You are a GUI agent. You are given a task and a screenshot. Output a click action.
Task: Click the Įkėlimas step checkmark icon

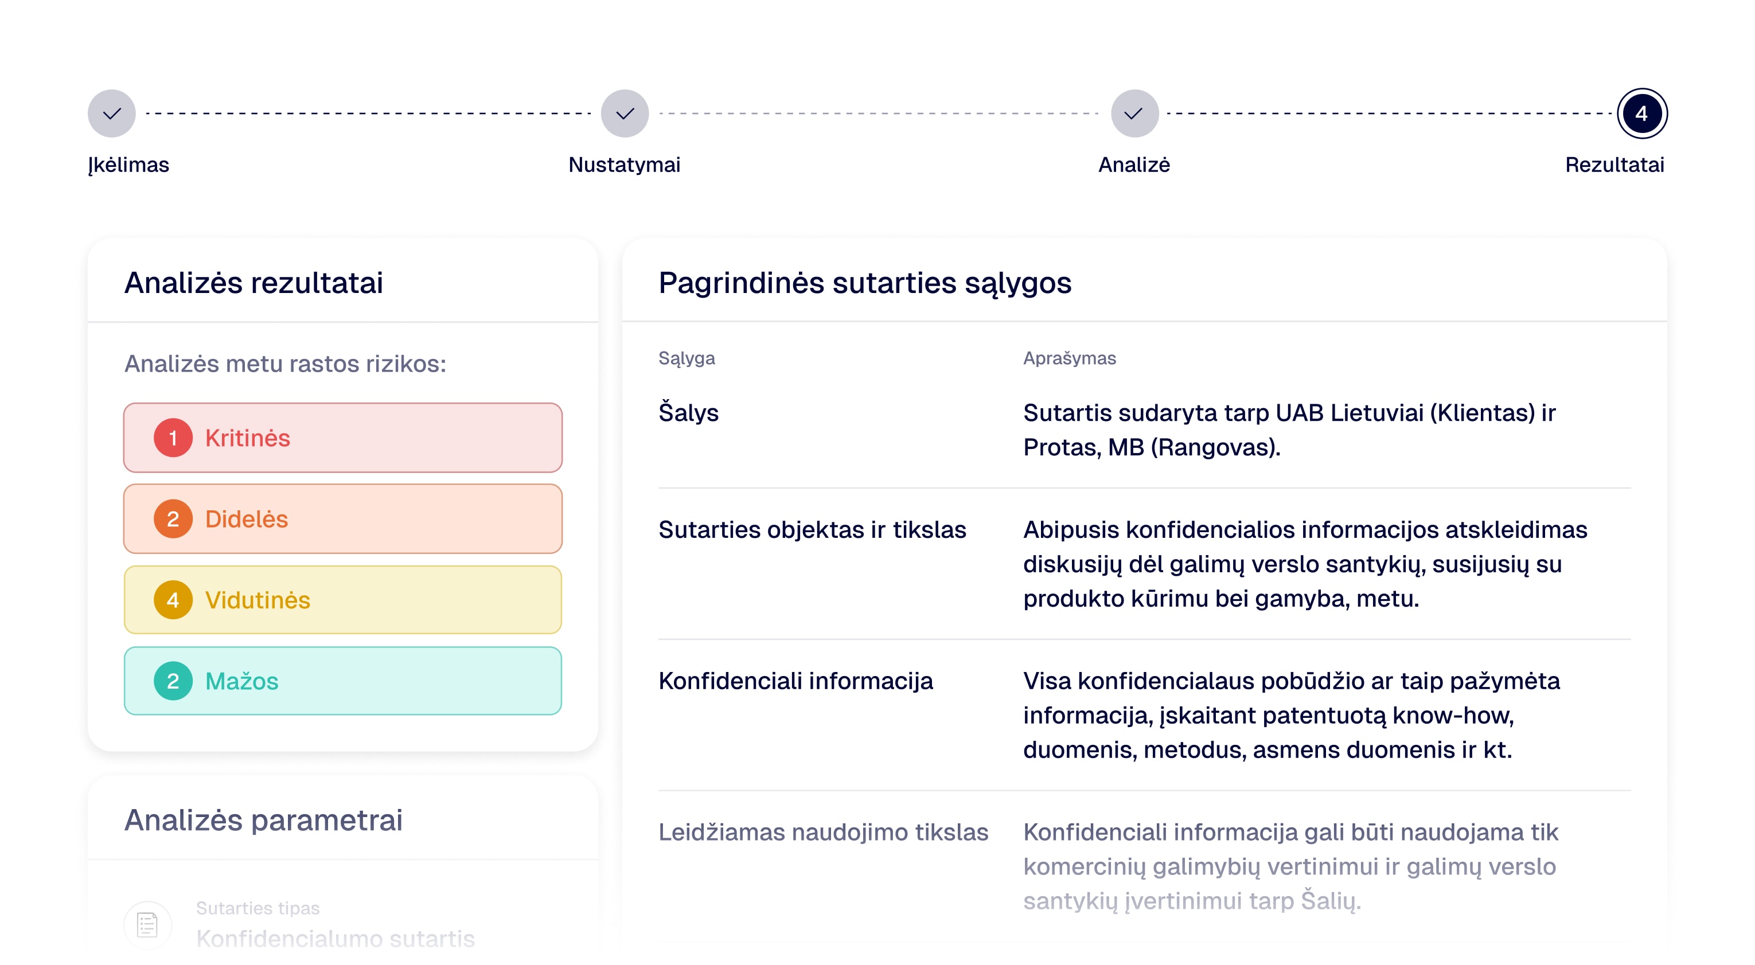[x=112, y=113]
